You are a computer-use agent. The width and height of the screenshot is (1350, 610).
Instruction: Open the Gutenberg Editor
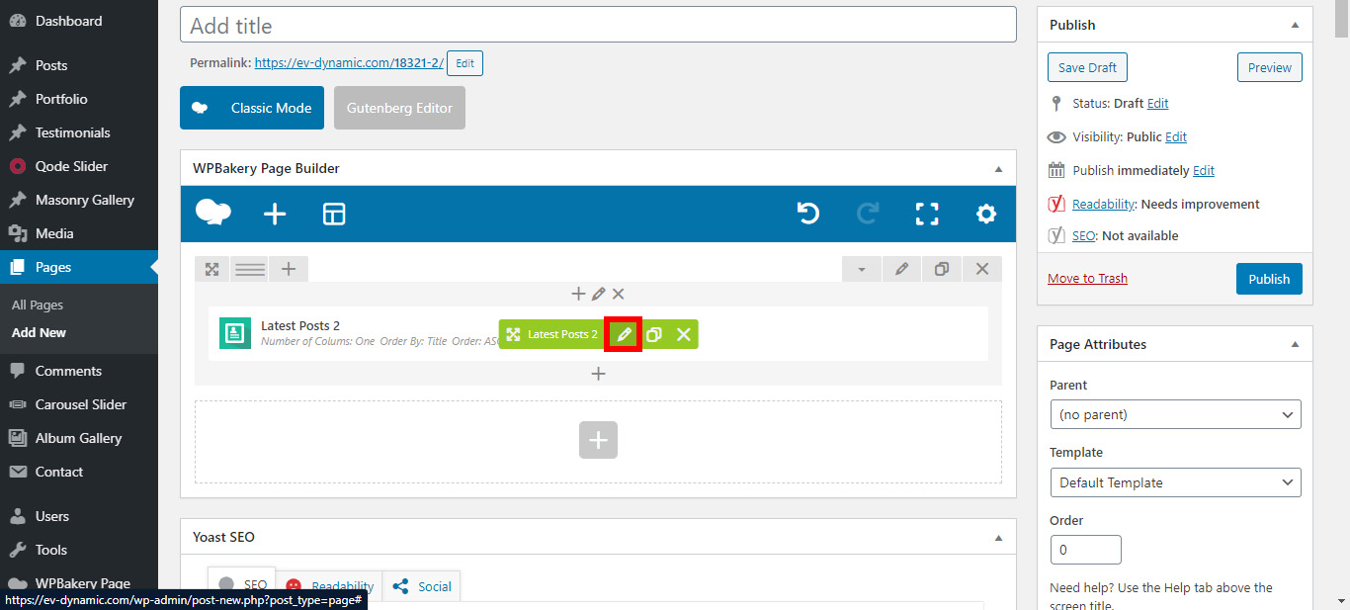pyautogui.click(x=399, y=108)
